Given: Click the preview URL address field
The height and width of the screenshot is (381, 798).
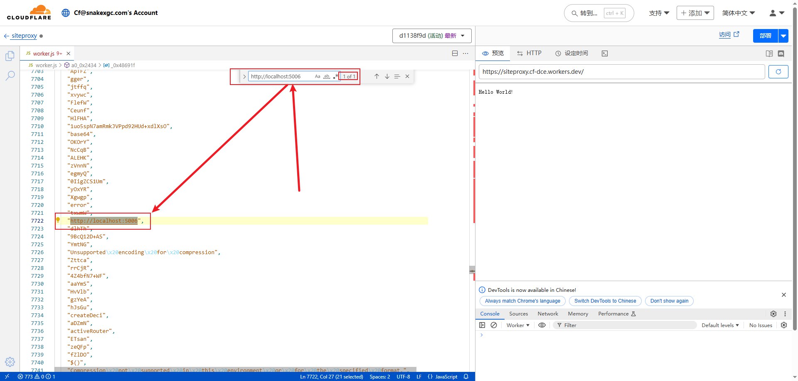Looking at the screenshot, I should (x=622, y=72).
